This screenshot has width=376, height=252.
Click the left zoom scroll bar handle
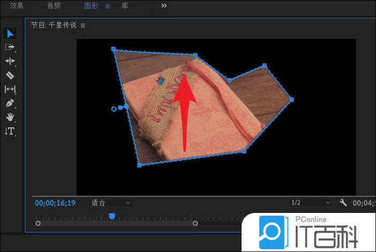(38, 224)
